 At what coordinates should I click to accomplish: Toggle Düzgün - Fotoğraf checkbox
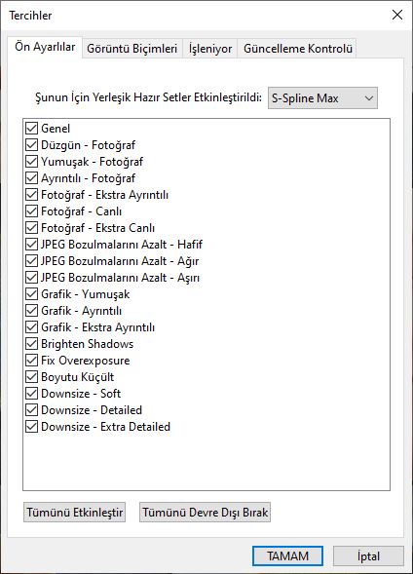point(32,145)
